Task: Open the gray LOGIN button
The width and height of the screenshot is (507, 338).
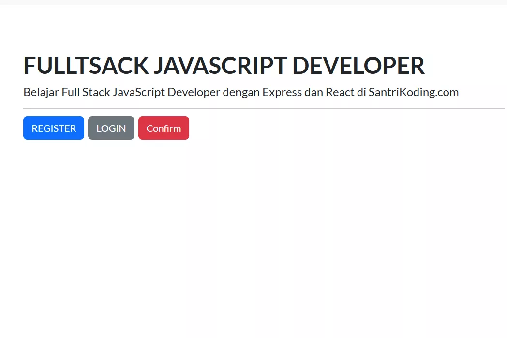Action: click(111, 128)
